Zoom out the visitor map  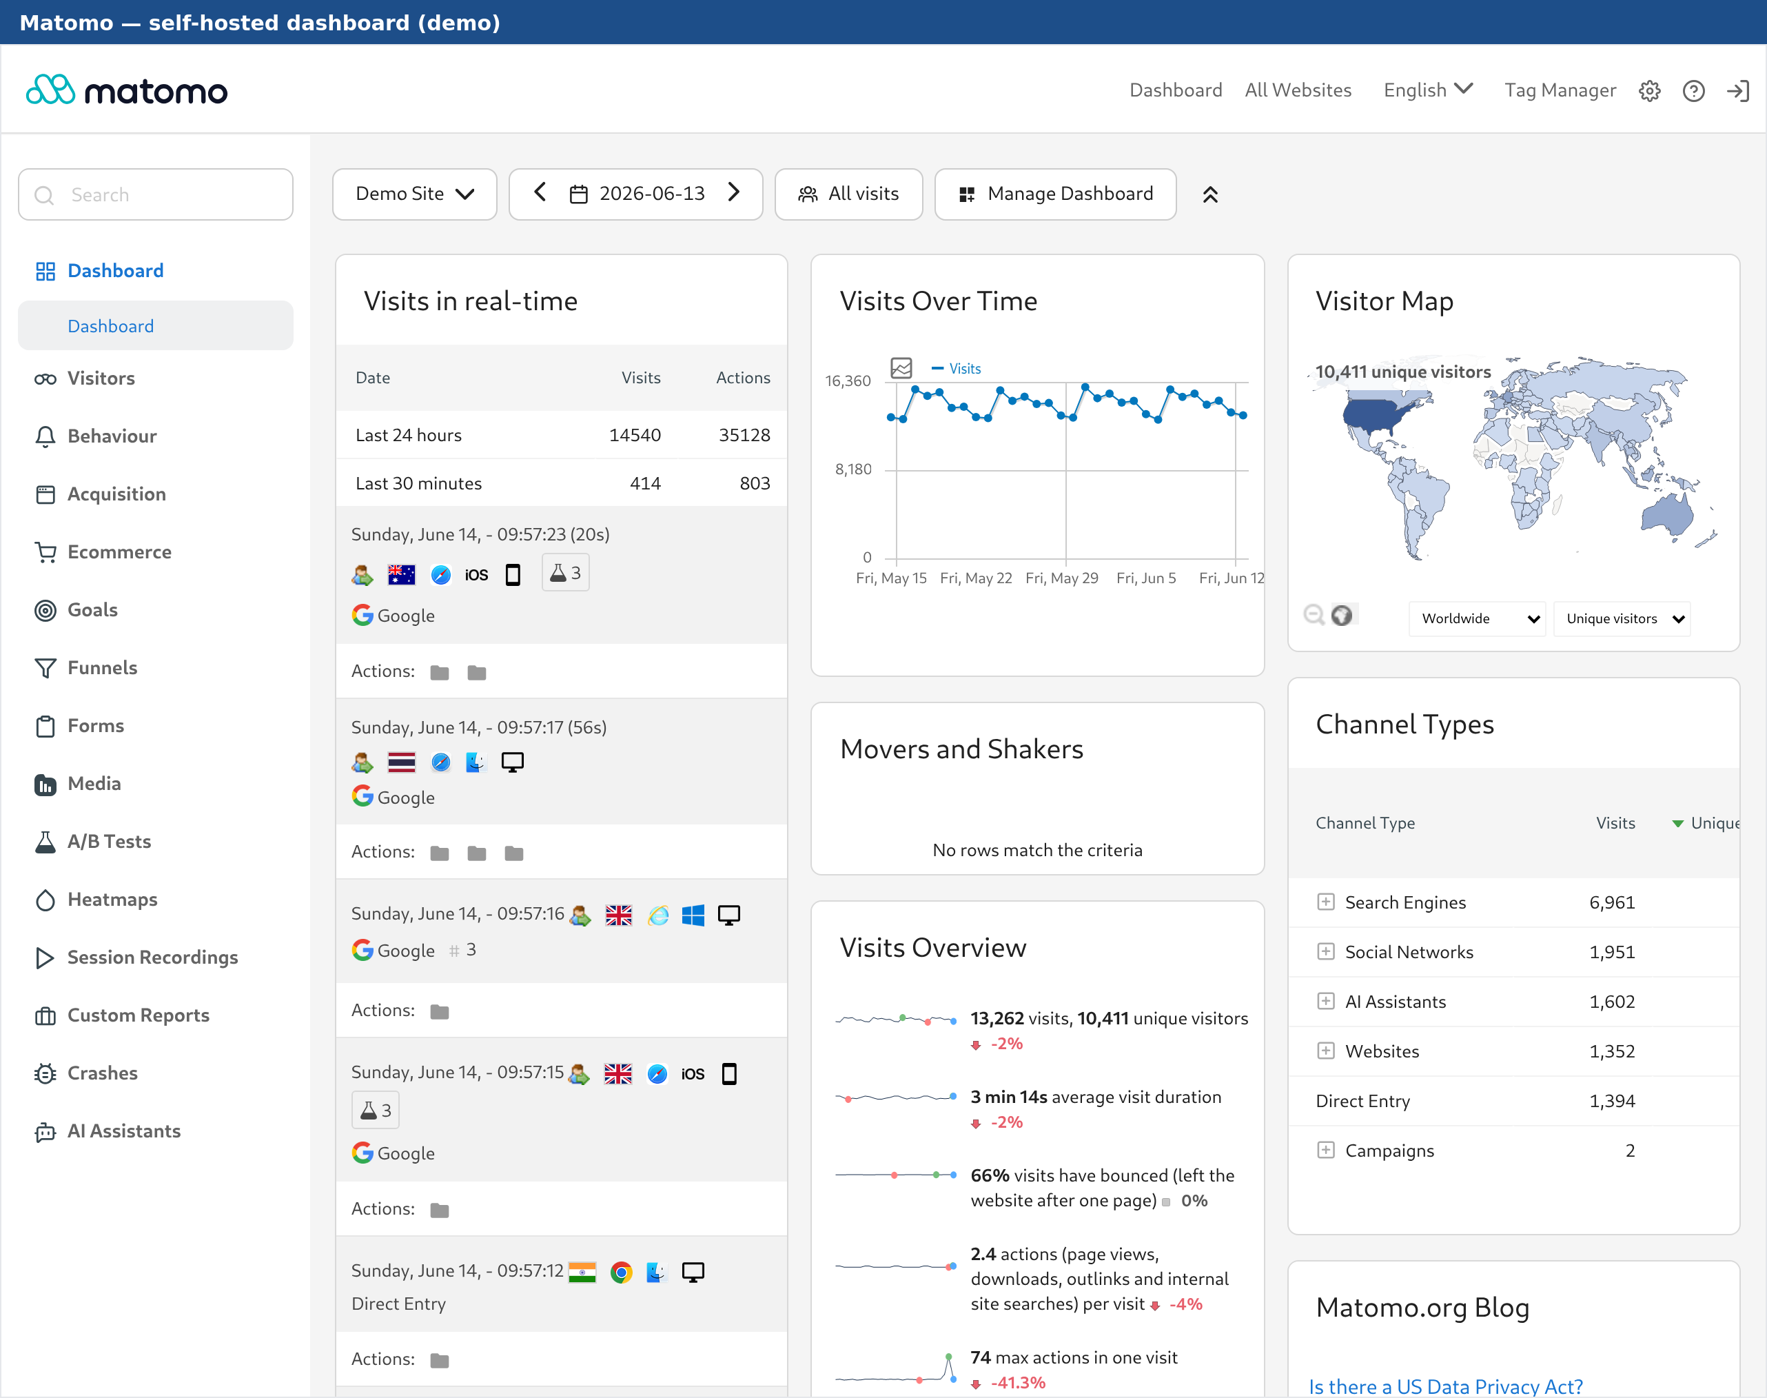click(x=1314, y=615)
